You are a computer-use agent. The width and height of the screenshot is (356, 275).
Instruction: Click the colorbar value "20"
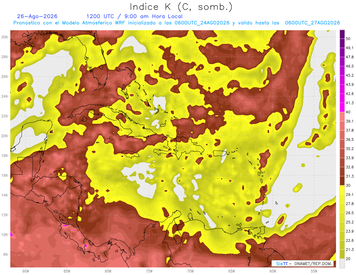(348, 259)
